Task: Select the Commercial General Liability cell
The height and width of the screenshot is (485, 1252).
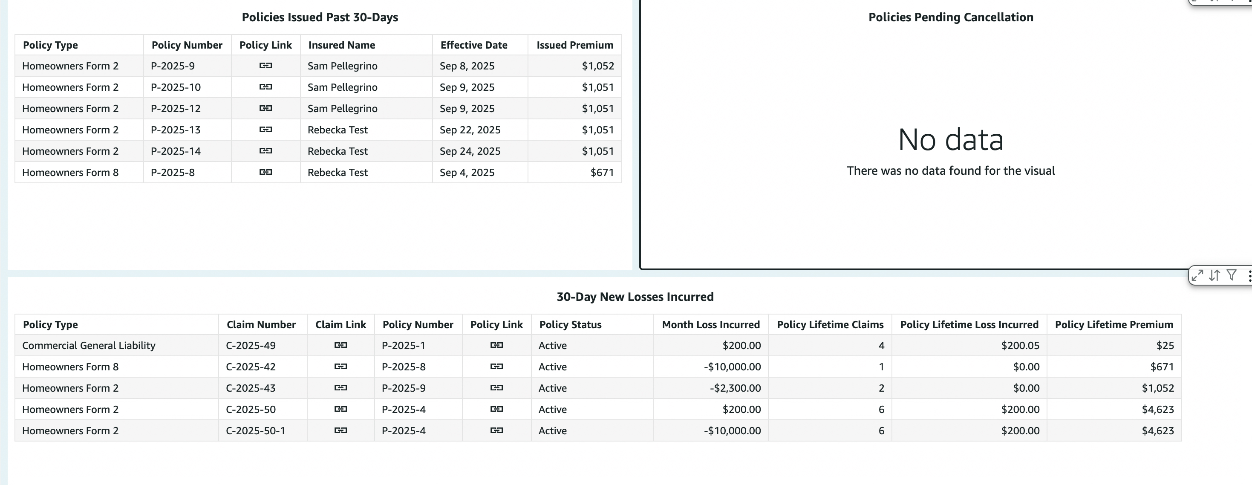Action: pos(89,346)
